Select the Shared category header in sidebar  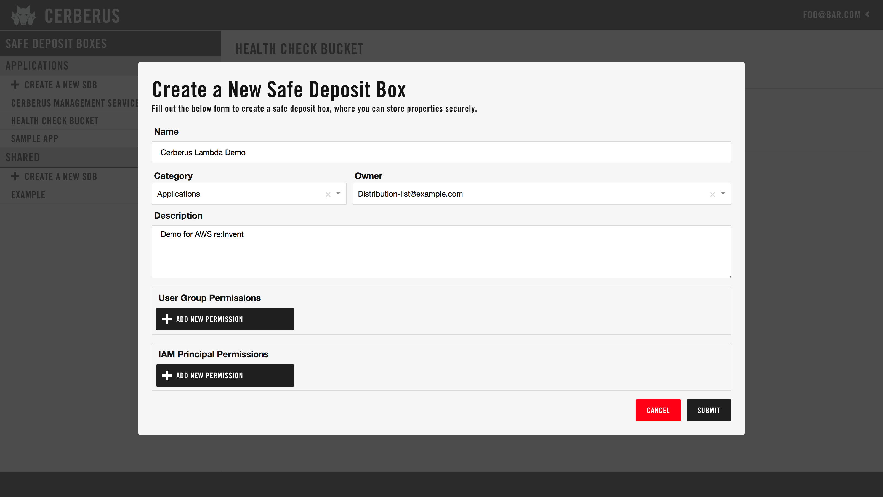click(22, 157)
